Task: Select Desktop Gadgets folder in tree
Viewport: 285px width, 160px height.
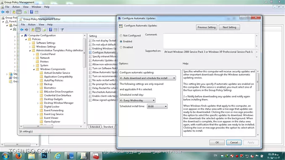Action: 53,99
